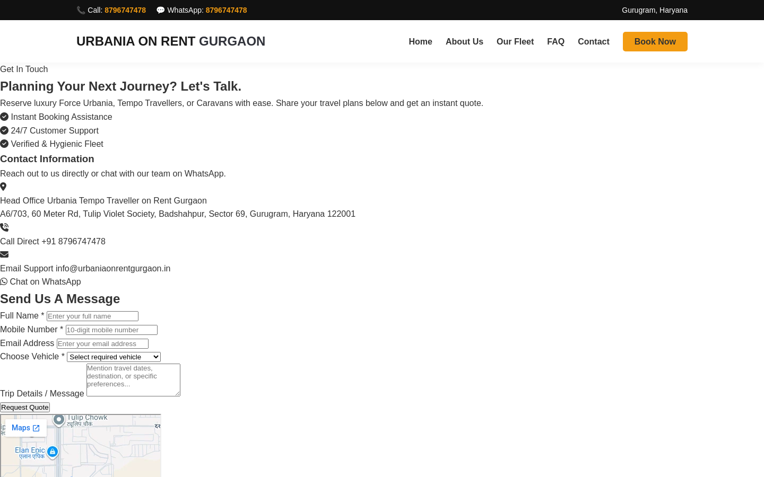764x477 pixels.
Task: Click the Request Quote button
Action: (x=25, y=407)
